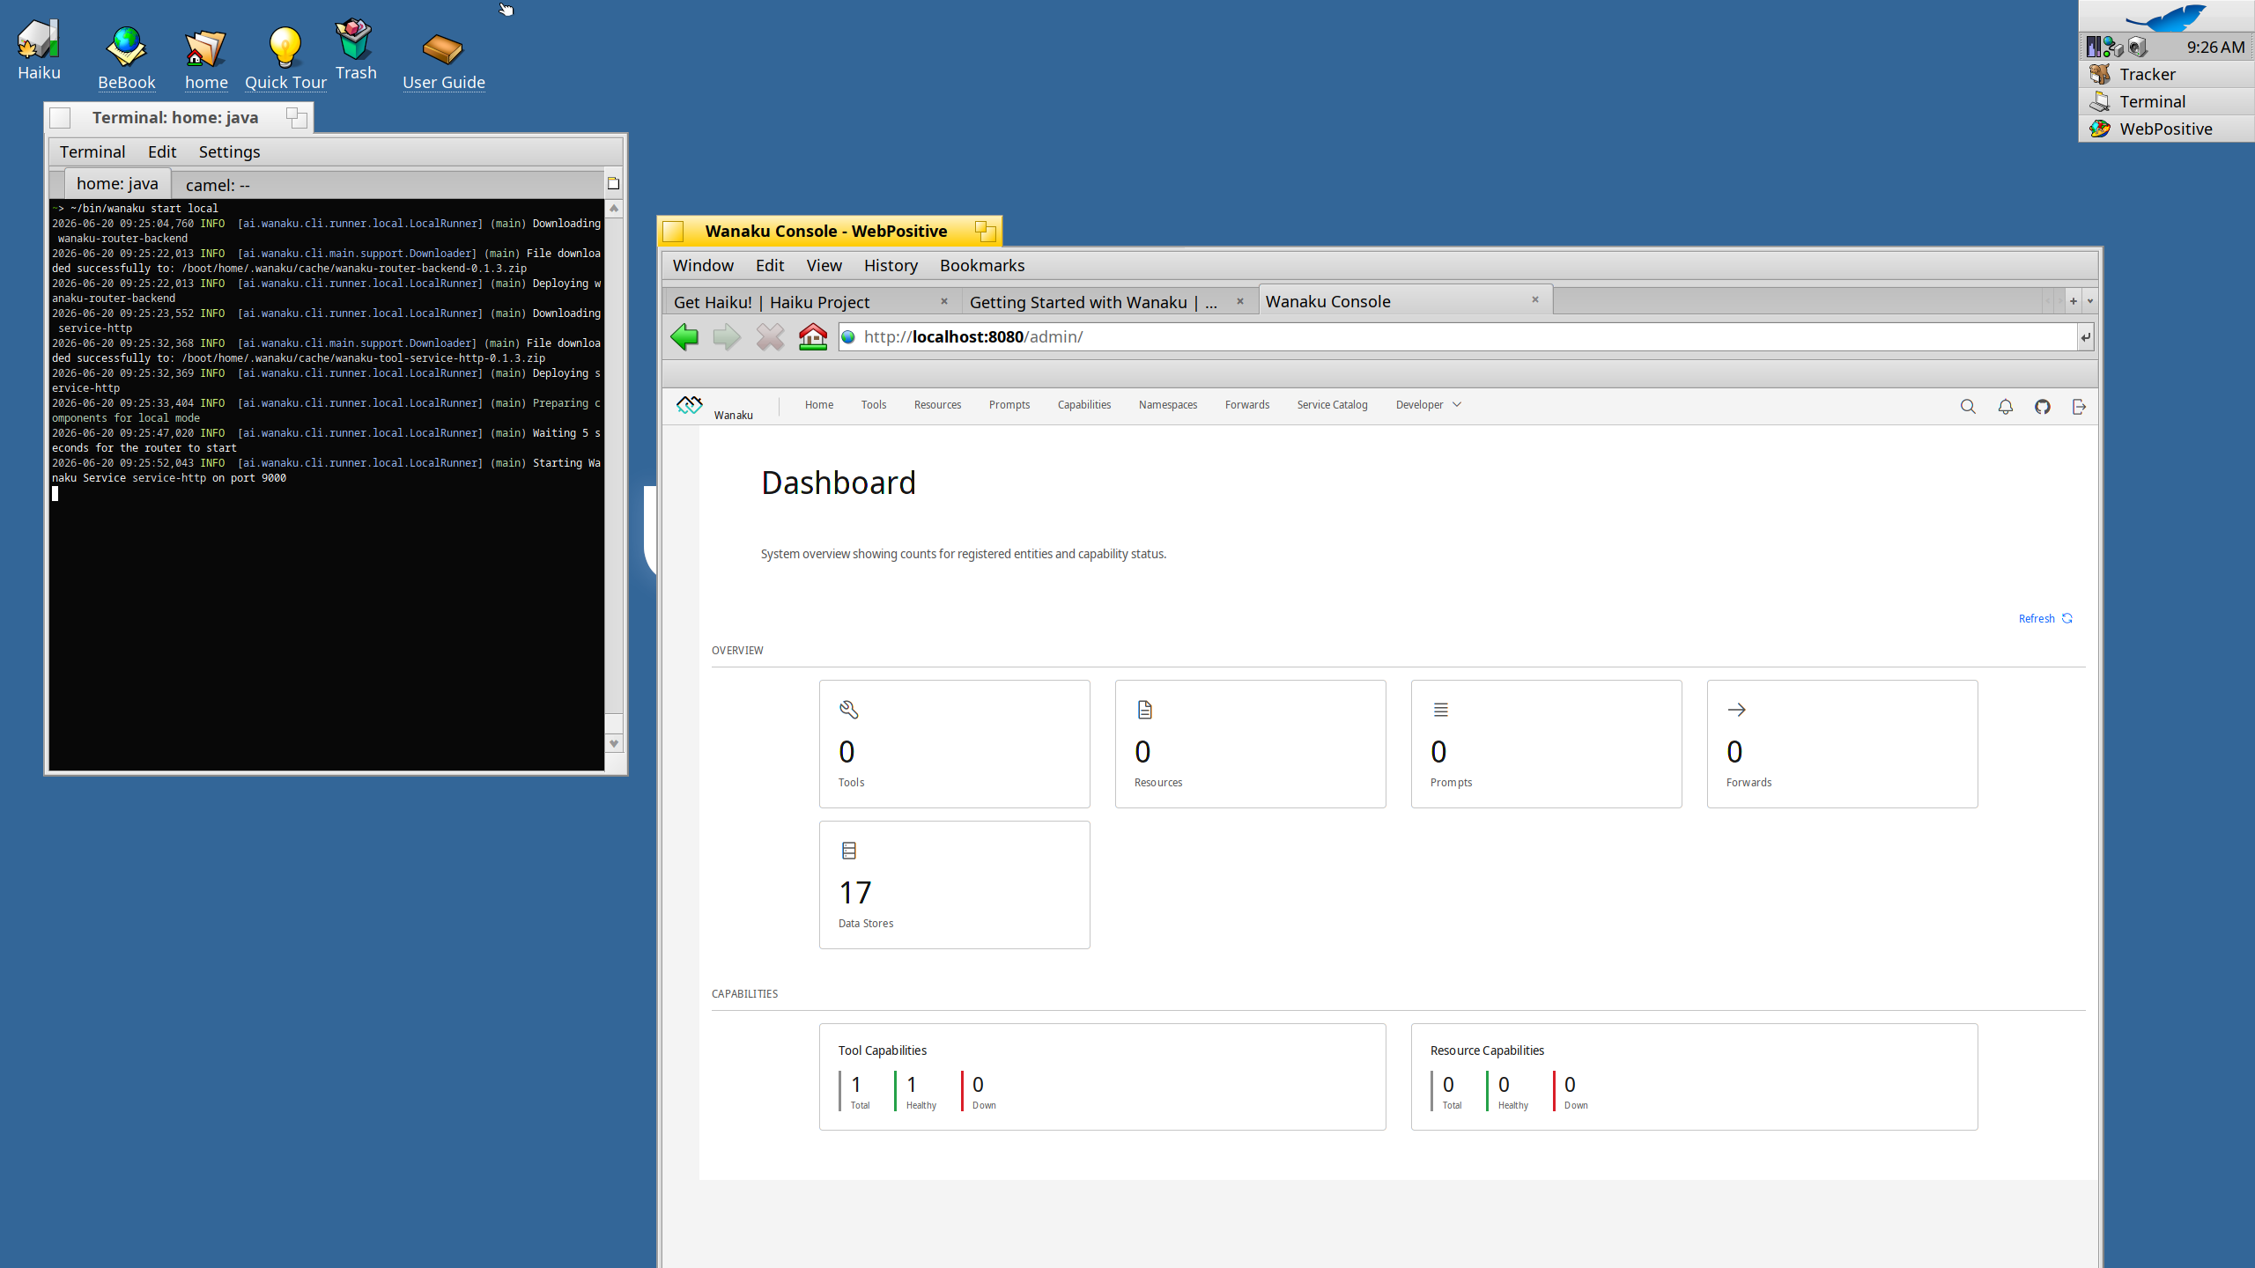Switch to the 'camel: --' terminal tab
Viewport: 2255px width, 1268px height.
click(218, 185)
